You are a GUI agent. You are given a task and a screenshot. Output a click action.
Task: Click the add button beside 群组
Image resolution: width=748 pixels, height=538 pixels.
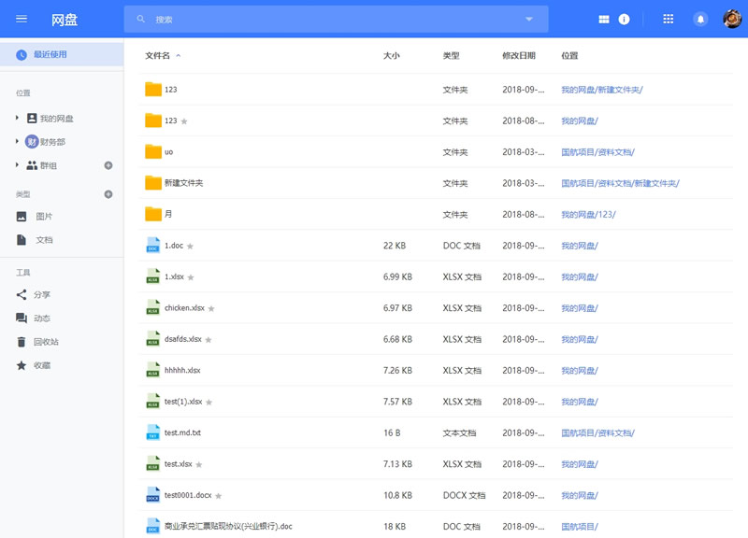[x=108, y=165]
